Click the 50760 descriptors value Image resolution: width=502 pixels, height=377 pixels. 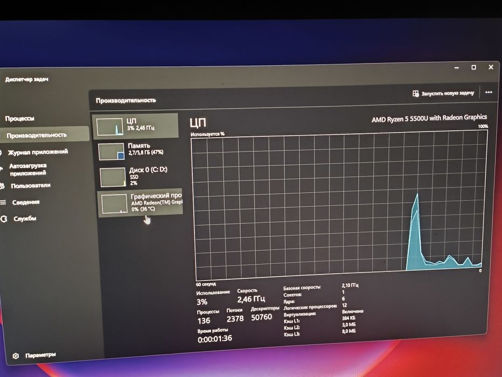pyautogui.click(x=261, y=317)
